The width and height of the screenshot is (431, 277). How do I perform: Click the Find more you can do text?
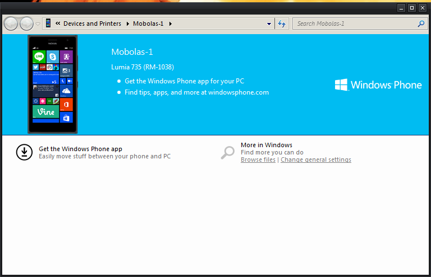(272, 152)
